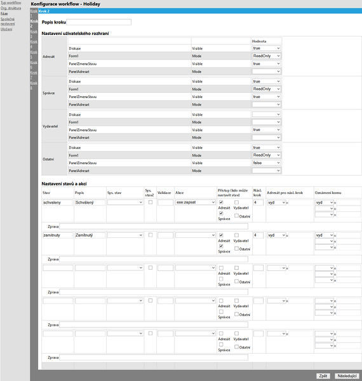This screenshot has width=362, height=381.
Task: Toggle Sys. stav? checkbox in schvaleny row
Action: 151,202
